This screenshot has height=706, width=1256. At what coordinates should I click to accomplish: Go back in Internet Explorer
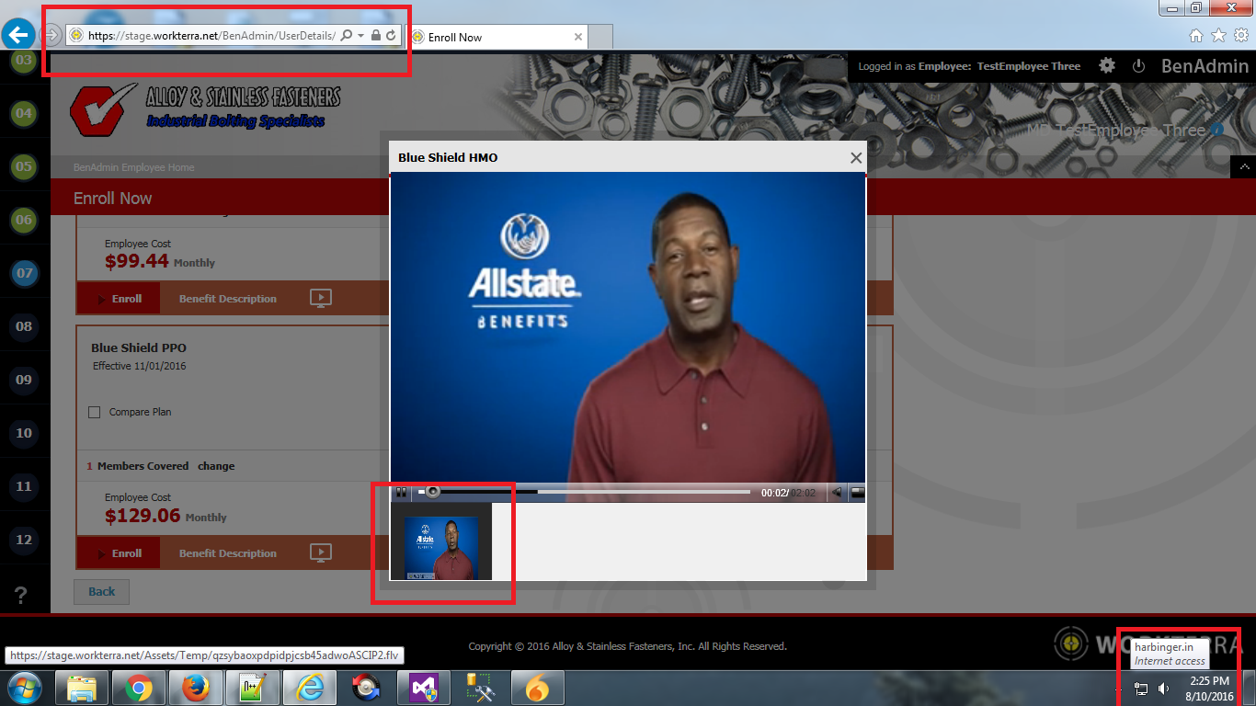coord(17,35)
